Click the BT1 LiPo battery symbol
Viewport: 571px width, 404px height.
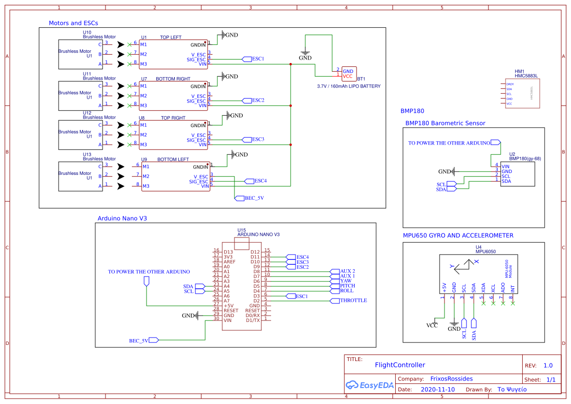349,74
